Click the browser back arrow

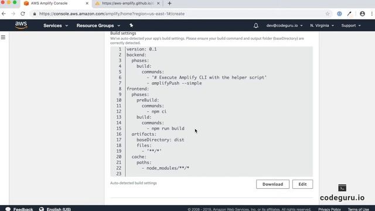[x=4, y=14]
